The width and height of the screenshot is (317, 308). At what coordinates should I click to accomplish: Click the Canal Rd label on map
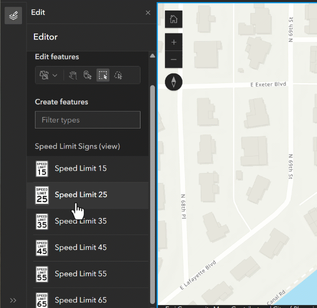click(x=276, y=297)
